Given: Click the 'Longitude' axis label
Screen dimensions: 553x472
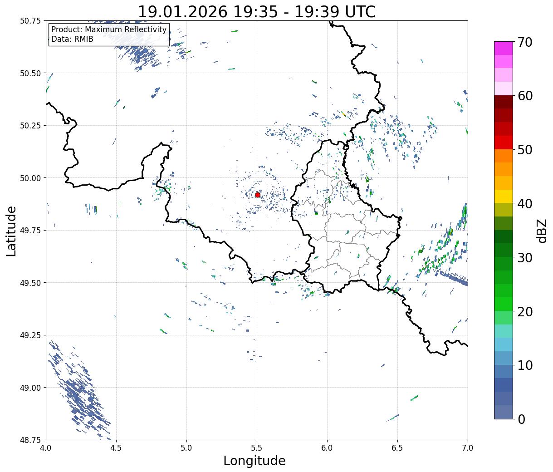Looking at the screenshot, I should (x=254, y=461).
